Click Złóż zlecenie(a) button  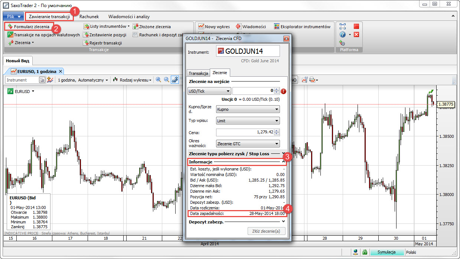tap(266, 231)
